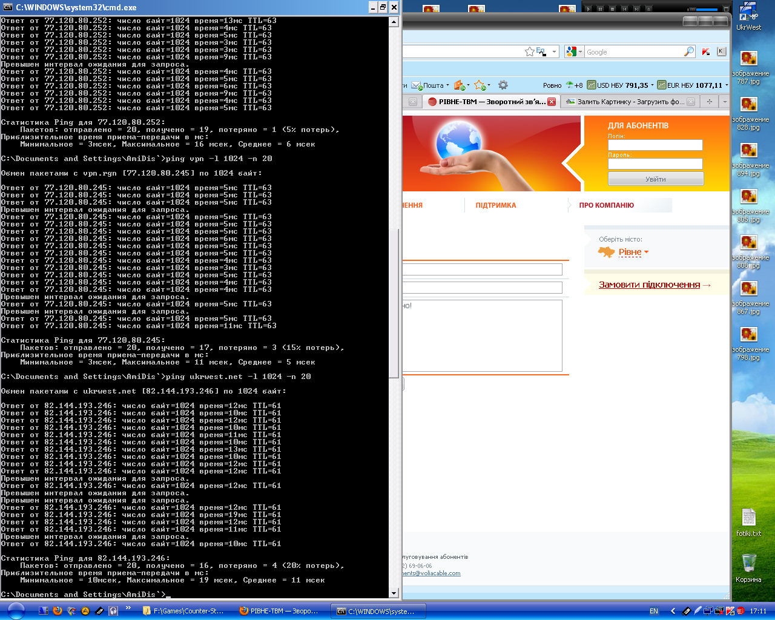
Task: Open a new browser tab
Action: tap(709, 102)
